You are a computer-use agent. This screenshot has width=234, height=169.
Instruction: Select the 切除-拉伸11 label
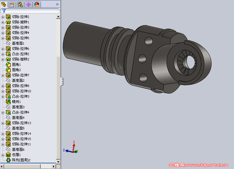(x=21, y=144)
